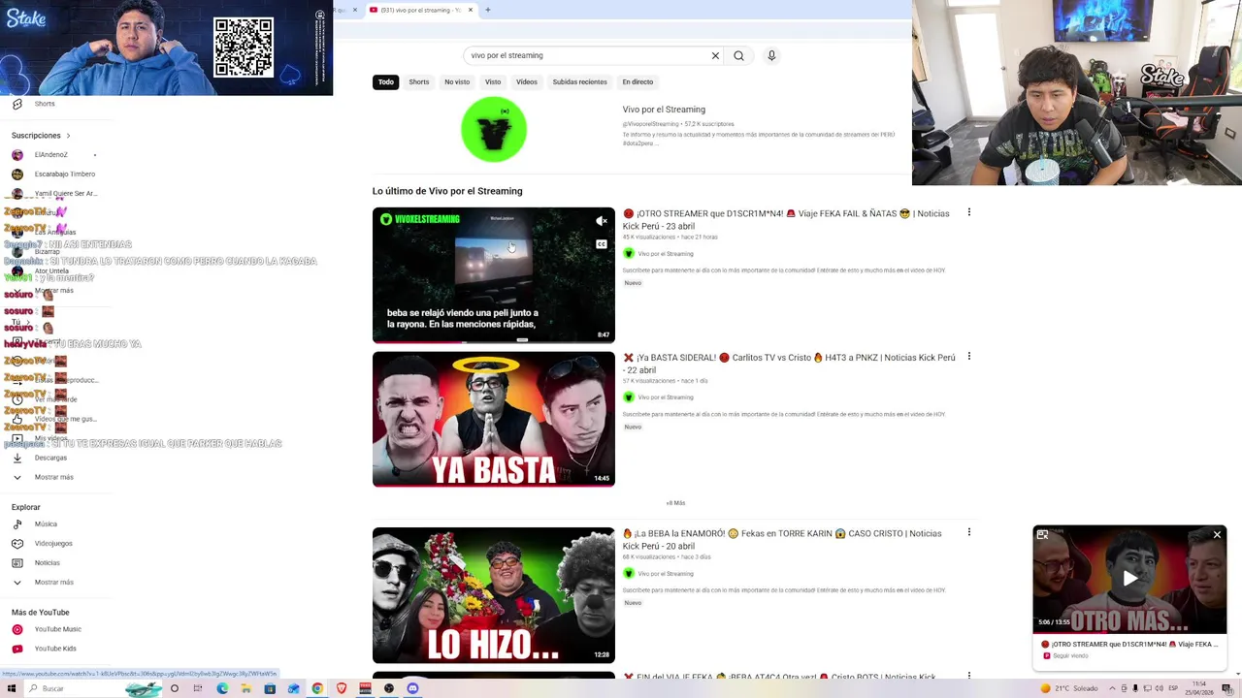Select the No visto filter chip
Image resolution: width=1242 pixels, height=698 pixels.
[457, 82]
